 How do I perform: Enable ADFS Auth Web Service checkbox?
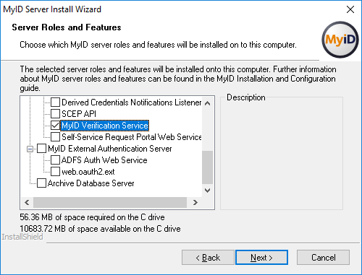55,160
